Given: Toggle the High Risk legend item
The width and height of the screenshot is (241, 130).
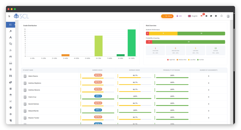Looking at the screenshot, I should point(171,60).
